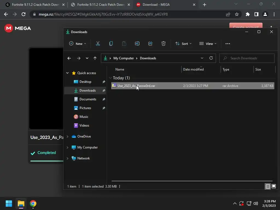Go forward in Explorer navigation
The width and height of the screenshot is (280, 210).
(78, 58)
